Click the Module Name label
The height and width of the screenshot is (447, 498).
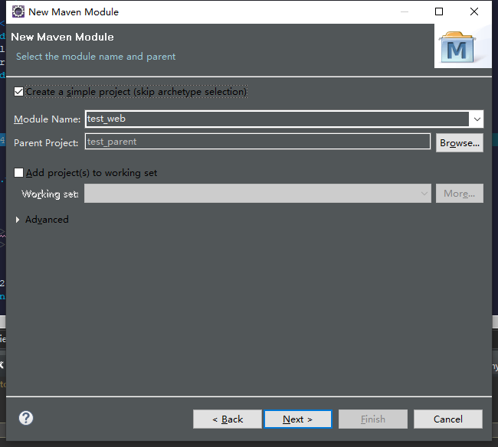(48, 119)
